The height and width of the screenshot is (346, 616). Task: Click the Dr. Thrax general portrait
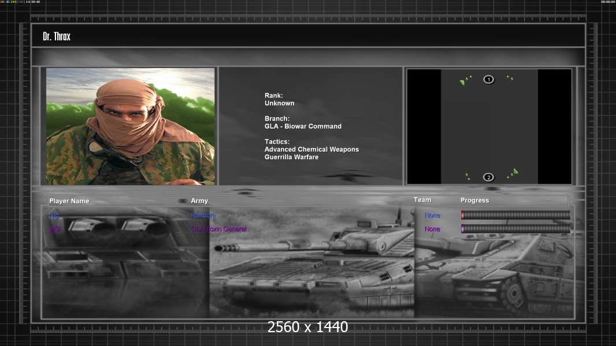131,126
